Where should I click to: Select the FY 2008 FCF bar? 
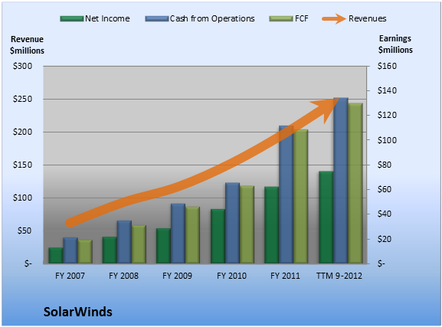pyautogui.click(x=139, y=245)
